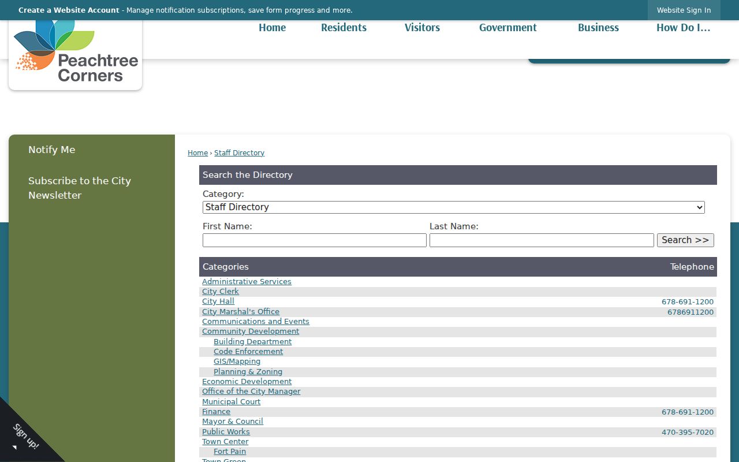Open the Residents menu
The height and width of the screenshot is (462, 739).
(344, 28)
